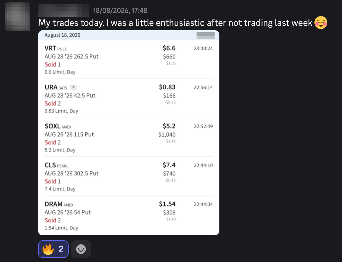This screenshot has width=342, height=262.
Task: Open the add reaction smiley picker
Action: (x=81, y=249)
